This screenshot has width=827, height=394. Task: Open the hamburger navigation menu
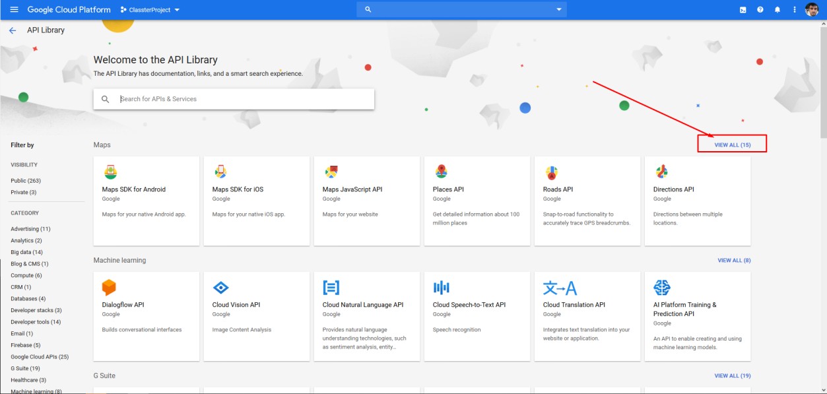click(x=14, y=10)
